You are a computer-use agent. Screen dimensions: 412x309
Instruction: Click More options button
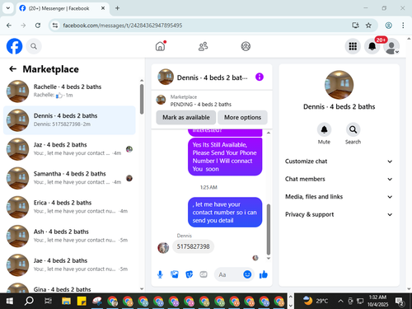(x=242, y=117)
